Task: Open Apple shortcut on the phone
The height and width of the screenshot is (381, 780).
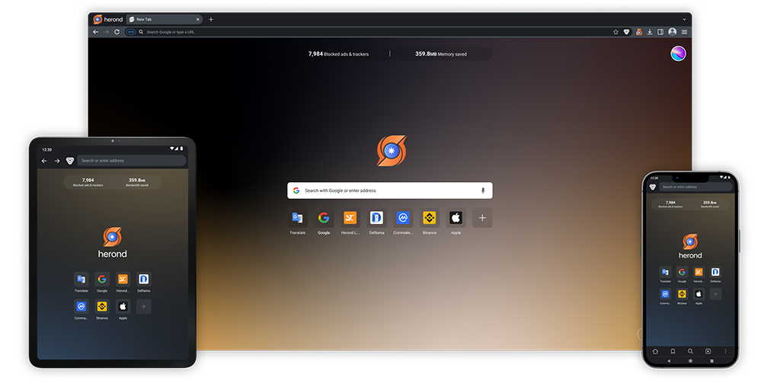Action: pos(699,296)
